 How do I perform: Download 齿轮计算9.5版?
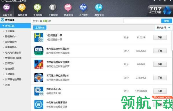(160, 91)
